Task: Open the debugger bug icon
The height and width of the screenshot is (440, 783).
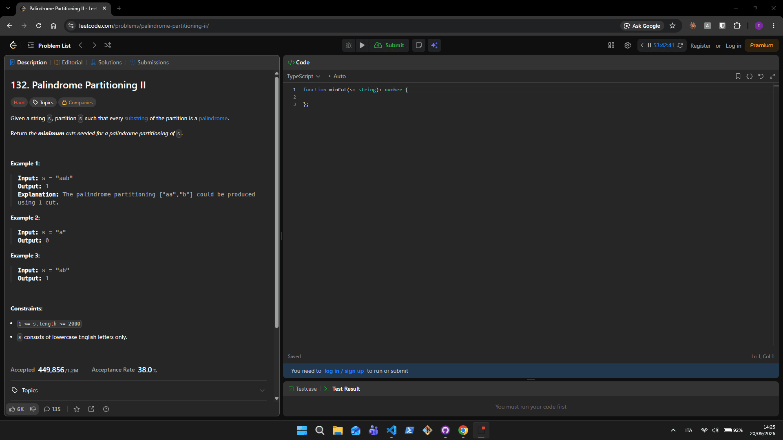Action: click(x=349, y=45)
